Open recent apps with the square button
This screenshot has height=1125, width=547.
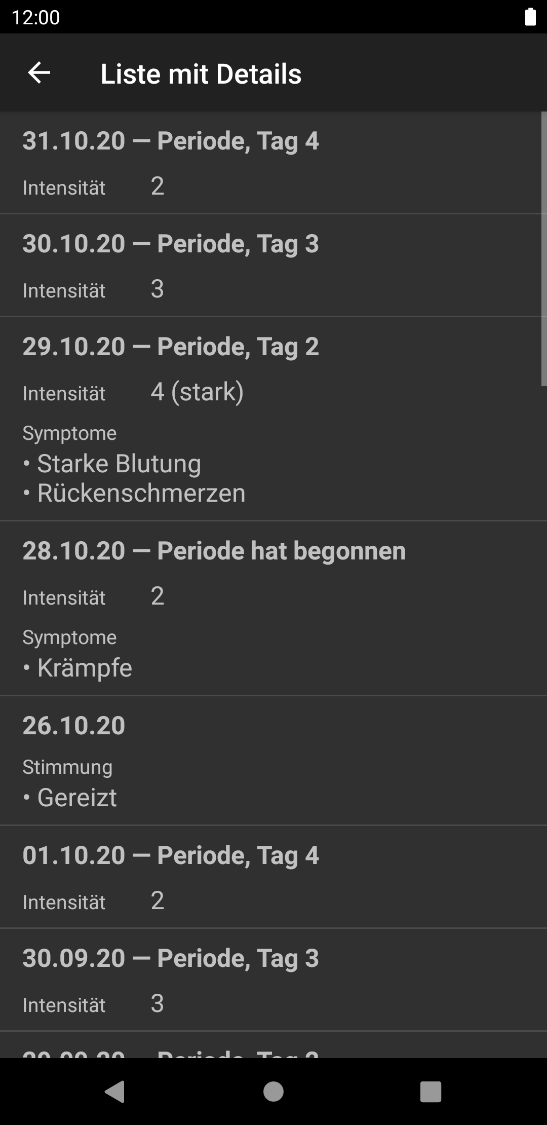pos(431,1091)
